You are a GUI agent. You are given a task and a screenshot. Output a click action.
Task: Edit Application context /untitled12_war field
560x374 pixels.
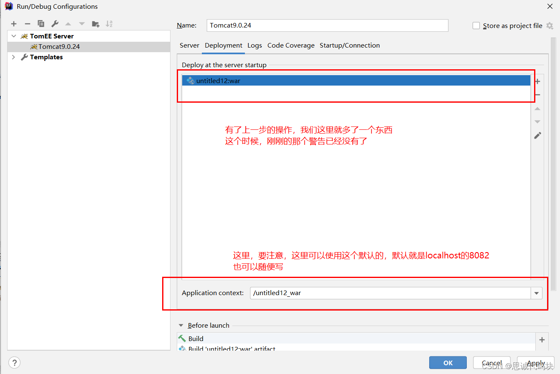(x=390, y=293)
